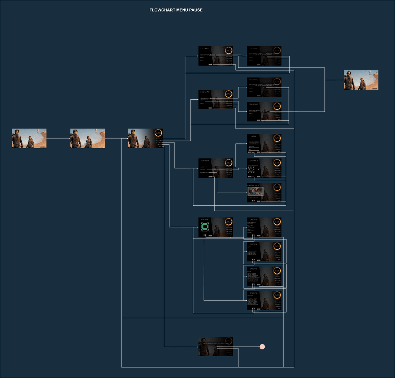Image resolution: width=395 pixels, height=378 pixels.
Task: Click Quit in the pause menu list
Action: [160, 146]
